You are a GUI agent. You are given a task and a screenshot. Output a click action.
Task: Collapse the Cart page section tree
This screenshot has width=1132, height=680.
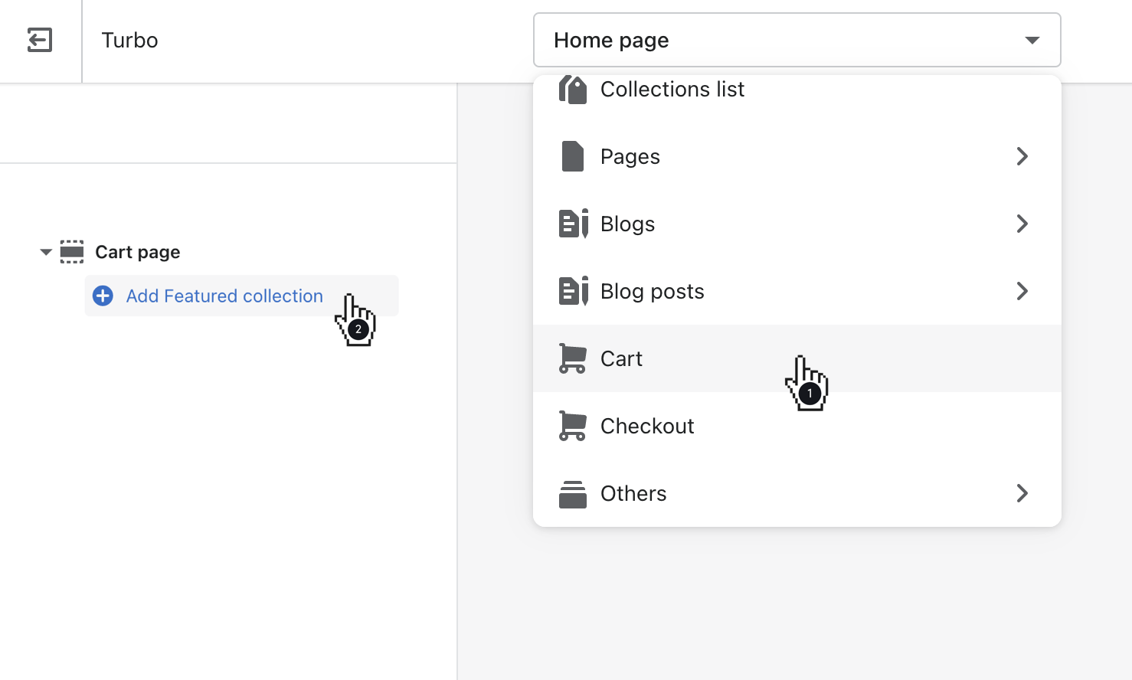pyautogui.click(x=46, y=252)
